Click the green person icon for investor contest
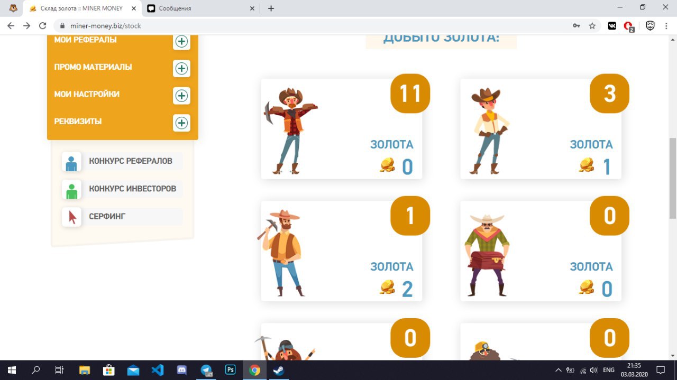The image size is (677, 380). 71,189
